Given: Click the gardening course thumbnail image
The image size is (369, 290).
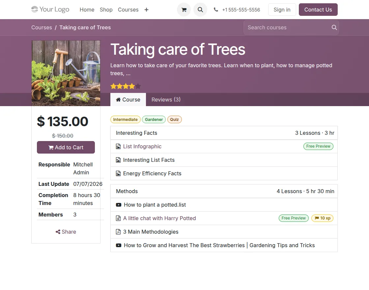Looking at the screenshot, I should click(x=66, y=73).
